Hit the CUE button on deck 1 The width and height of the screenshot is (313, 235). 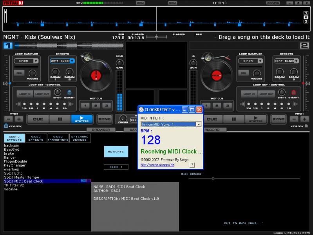(x=38, y=119)
